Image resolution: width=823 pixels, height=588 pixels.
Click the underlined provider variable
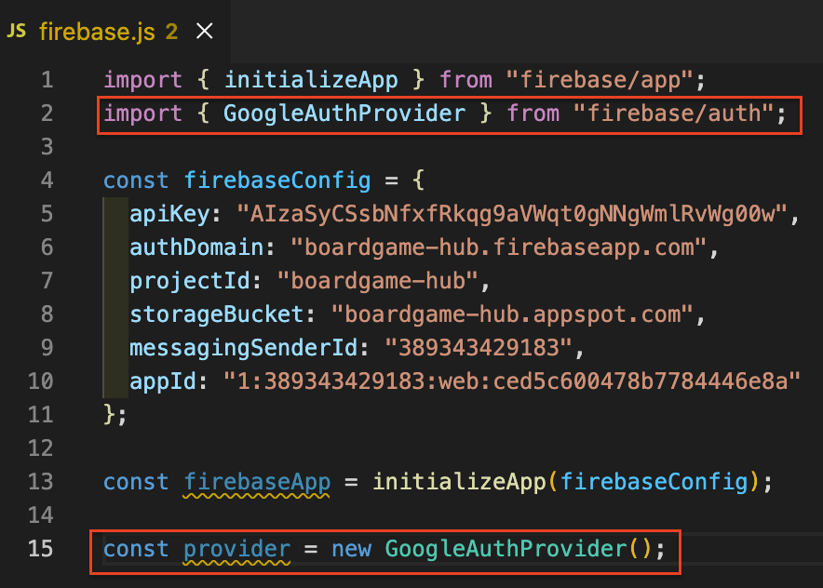pos(236,549)
